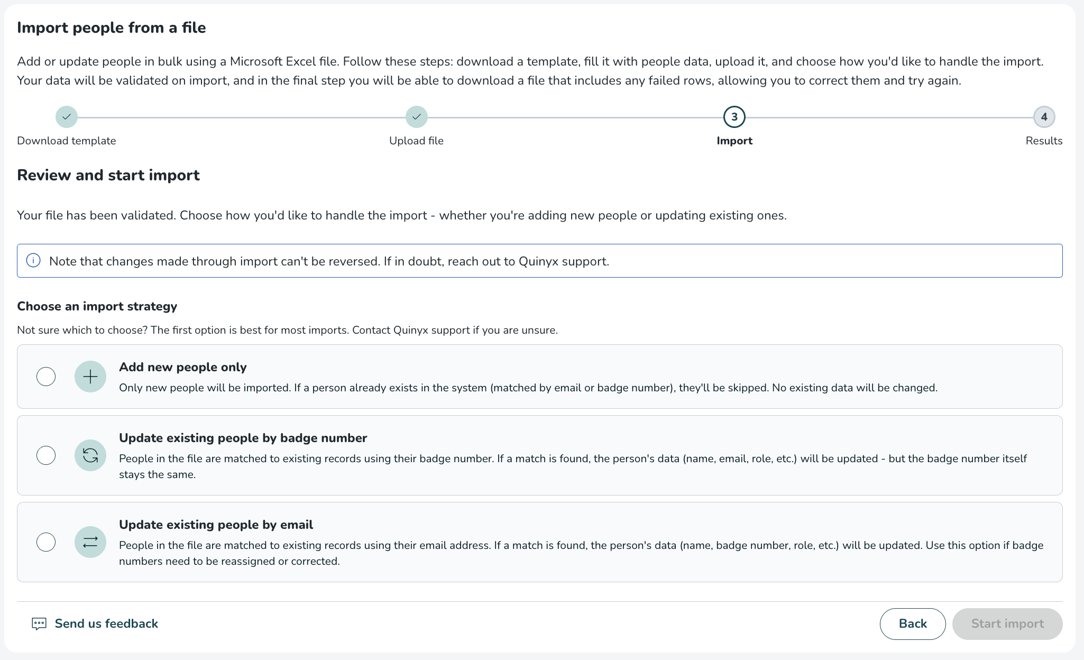Click the Download template step checkmark
The image size is (1084, 660).
[x=67, y=117]
